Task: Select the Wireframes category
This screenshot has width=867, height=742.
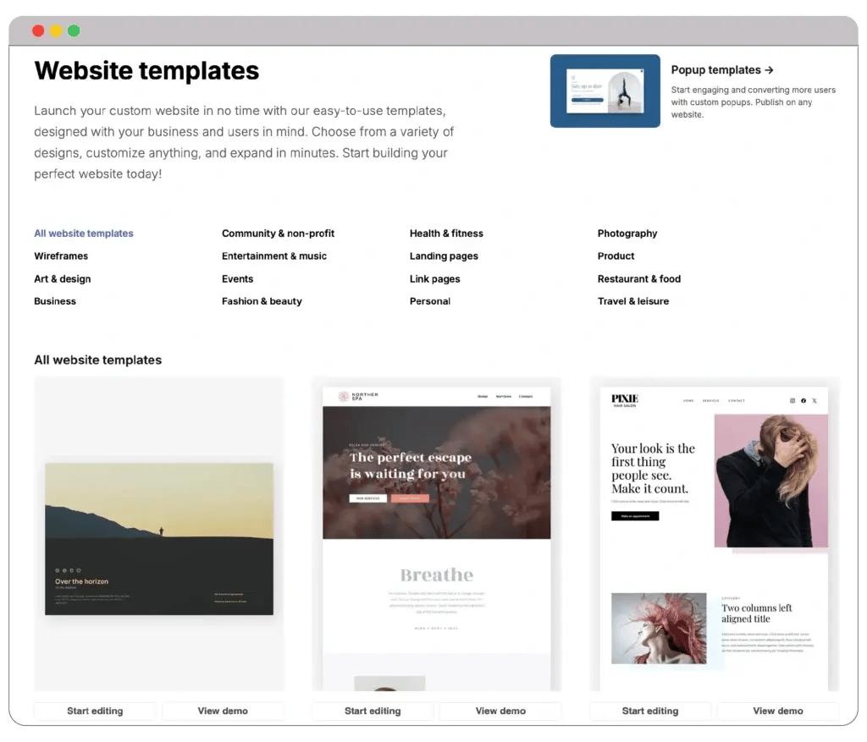Action: click(x=61, y=256)
